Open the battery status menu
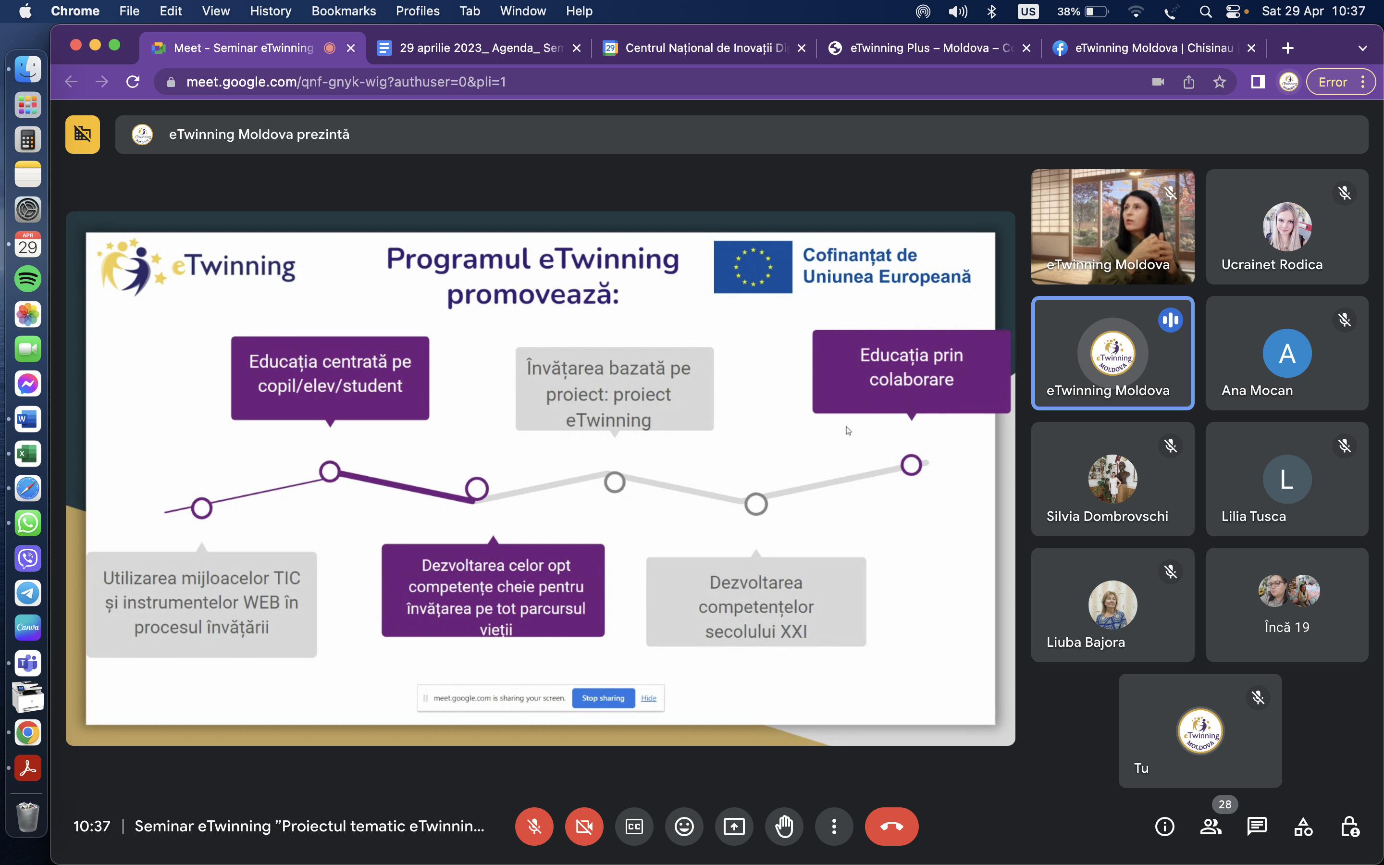1384x865 pixels. pyautogui.click(x=1082, y=12)
